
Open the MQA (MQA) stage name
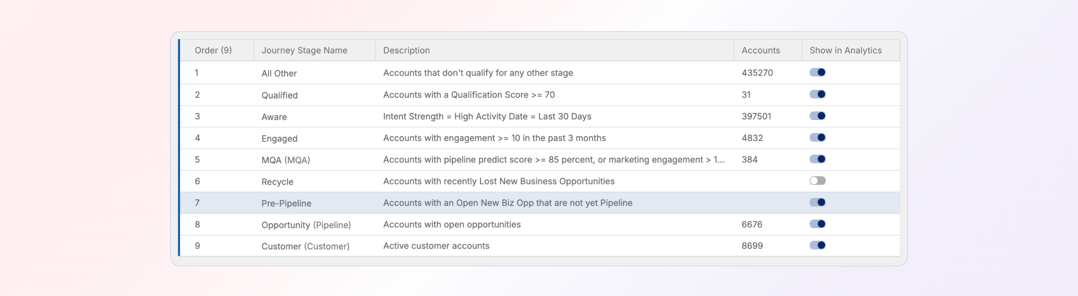[x=285, y=160]
